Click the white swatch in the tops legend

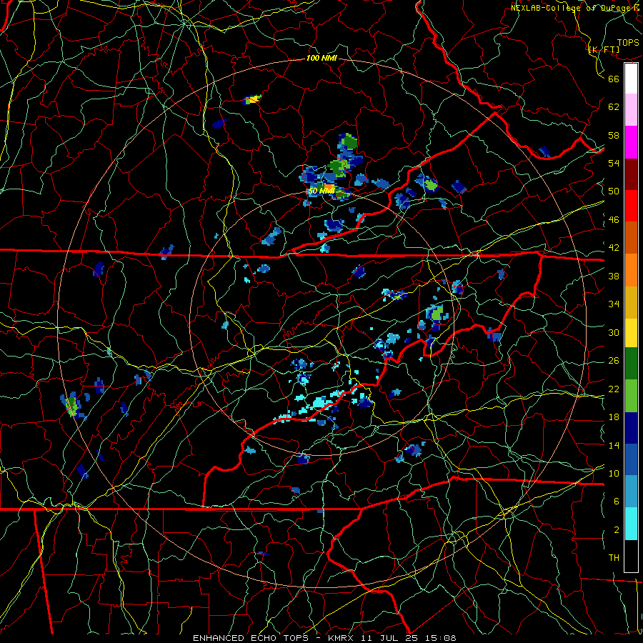[x=631, y=79]
